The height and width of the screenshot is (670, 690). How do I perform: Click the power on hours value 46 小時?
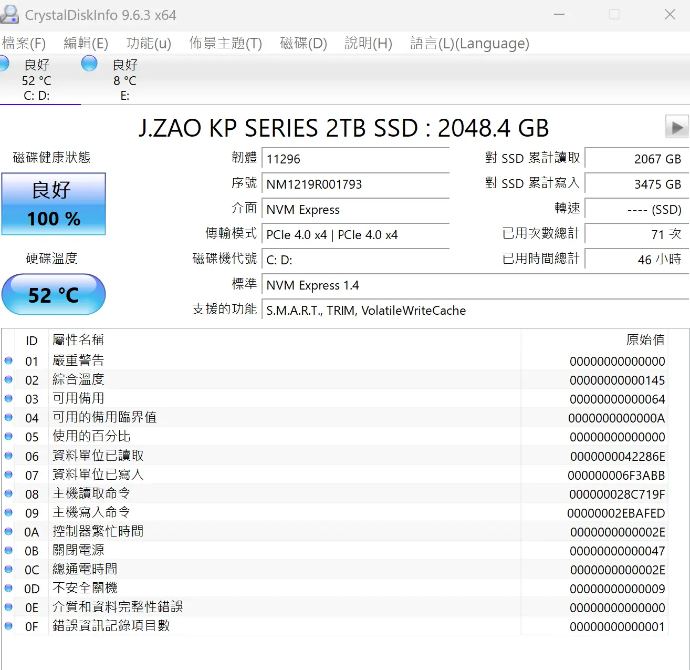click(x=637, y=260)
